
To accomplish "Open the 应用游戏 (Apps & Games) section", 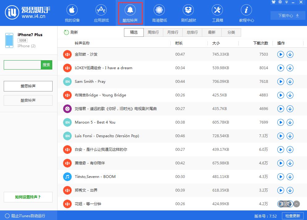I will coord(101,13).
